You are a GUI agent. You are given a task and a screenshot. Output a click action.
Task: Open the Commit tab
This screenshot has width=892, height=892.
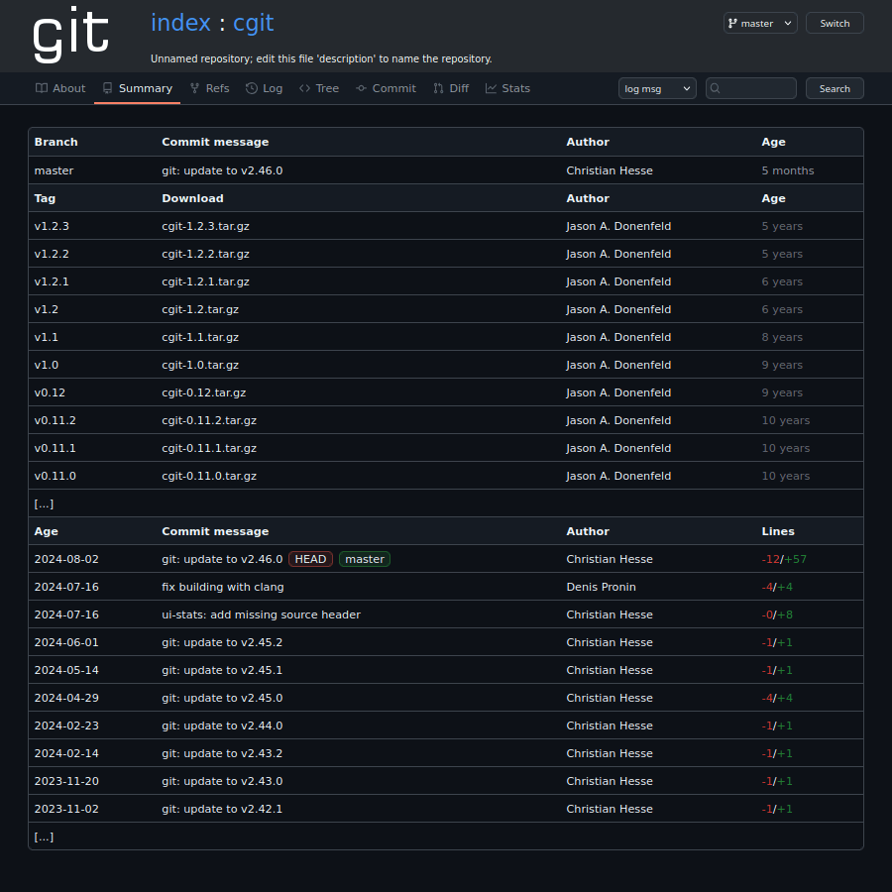(x=386, y=88)
